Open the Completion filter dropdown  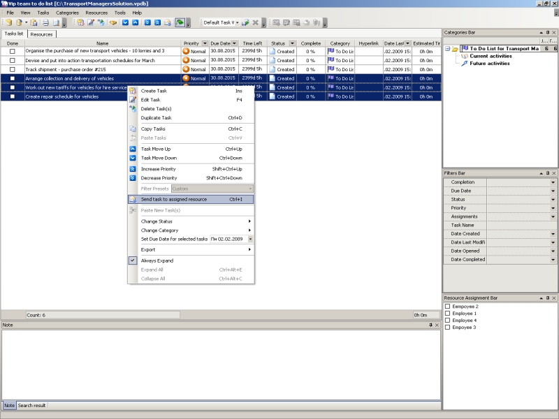click(x=553, y=182)
